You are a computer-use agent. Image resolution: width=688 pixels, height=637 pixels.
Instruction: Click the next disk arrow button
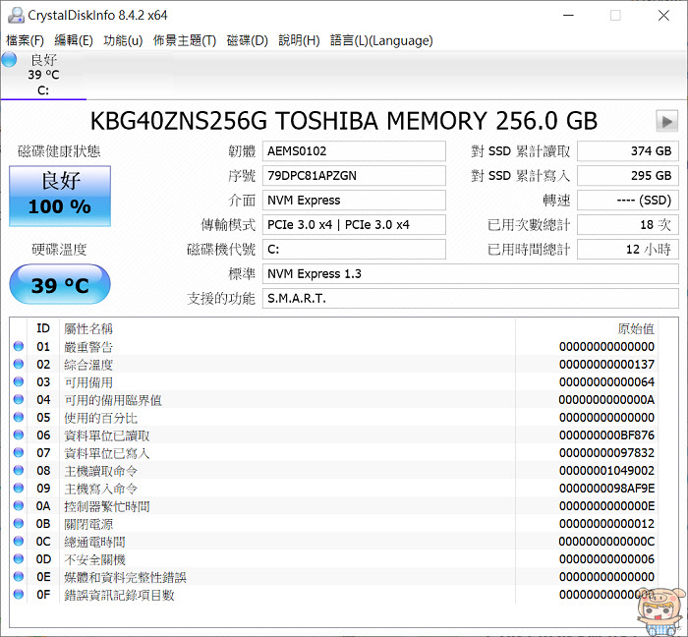pyautogui.click(x=666, y=121)
